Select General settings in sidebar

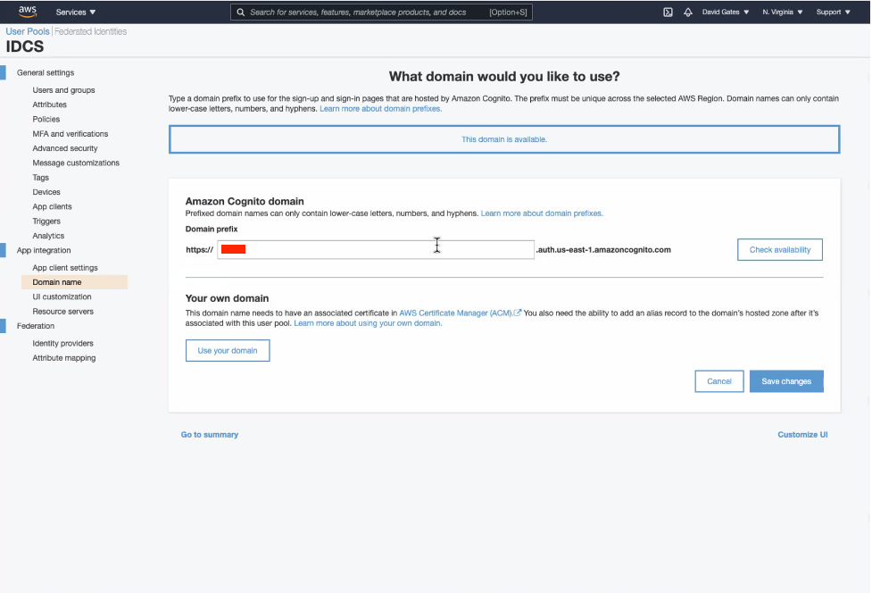pyautogui.click(x=45, y=73)
